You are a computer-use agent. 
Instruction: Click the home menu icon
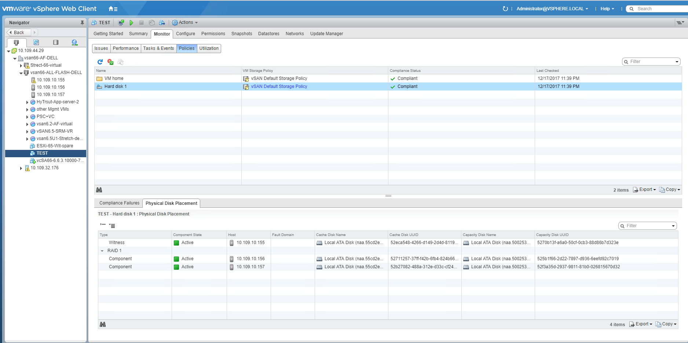click(113, 9)
